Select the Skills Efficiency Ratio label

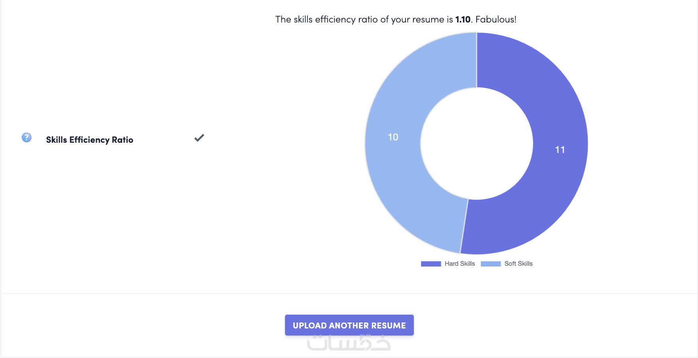tap(89, 140)
